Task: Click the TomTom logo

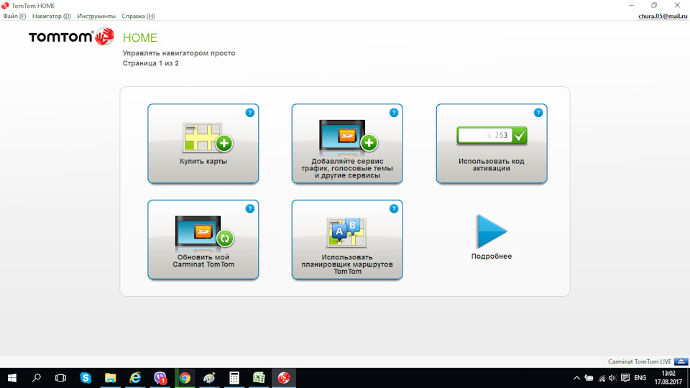Action: click(71, 37)
